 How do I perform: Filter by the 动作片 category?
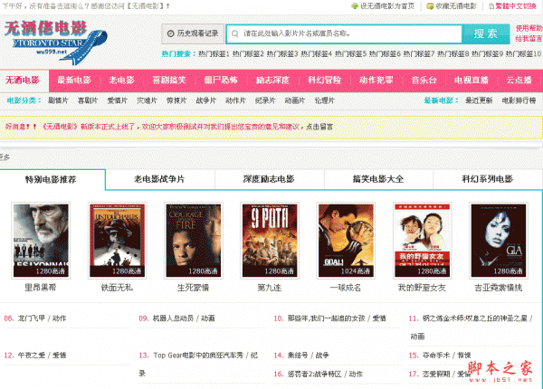click(235, 100)
